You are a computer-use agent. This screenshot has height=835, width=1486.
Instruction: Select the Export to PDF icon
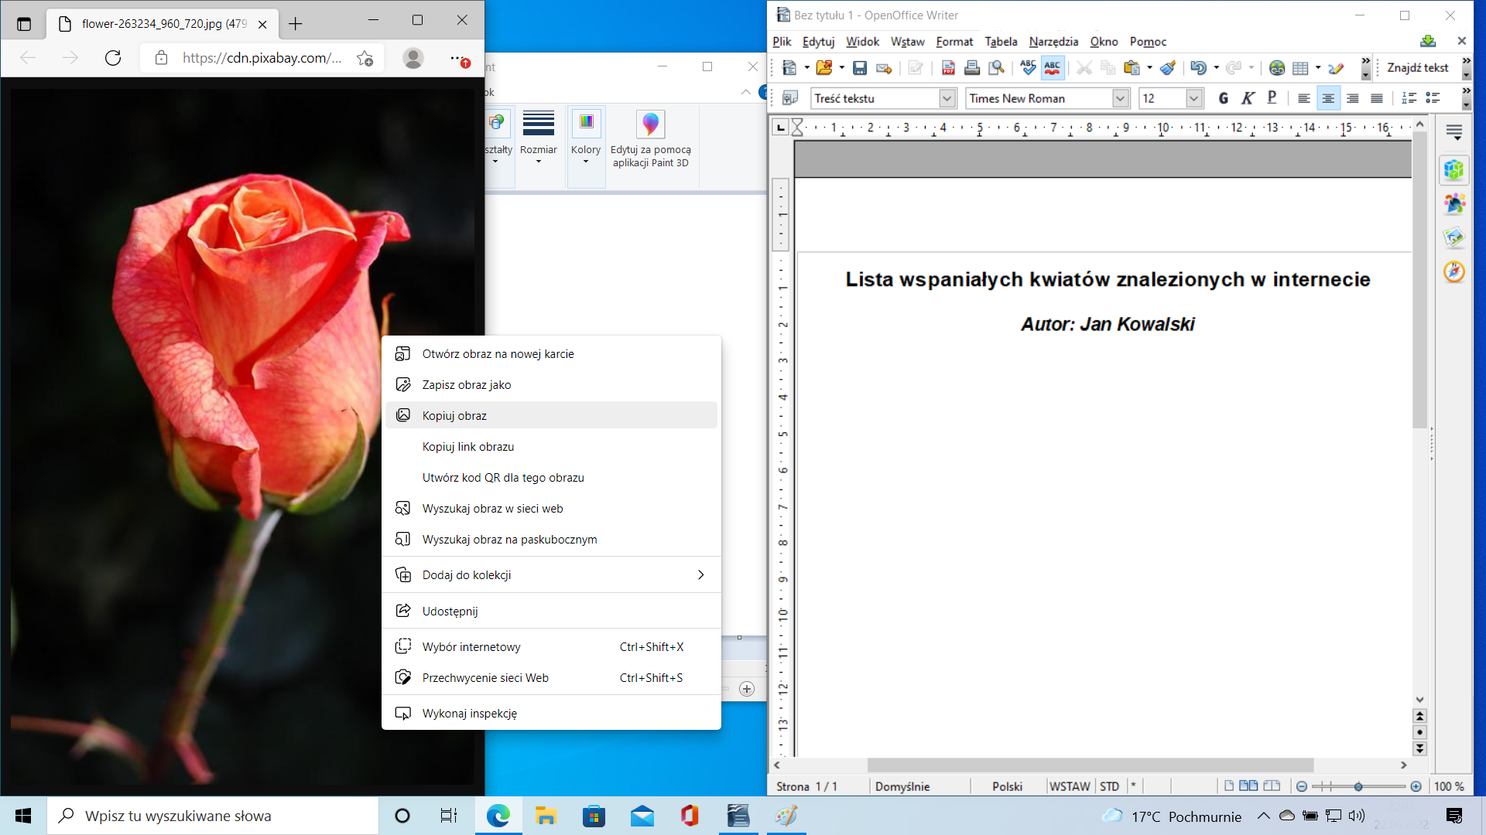pos(947,68)
